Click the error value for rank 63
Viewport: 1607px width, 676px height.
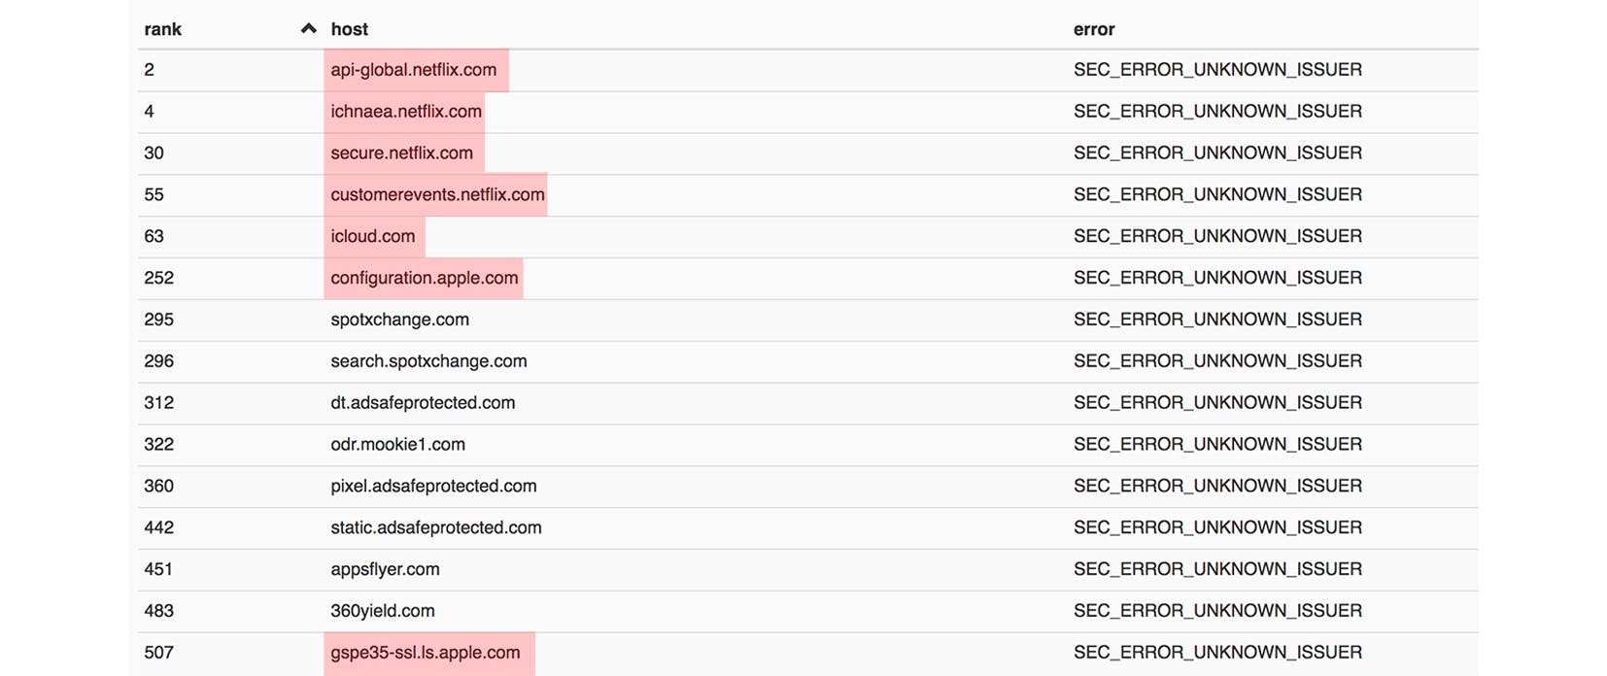(1216, 237)
